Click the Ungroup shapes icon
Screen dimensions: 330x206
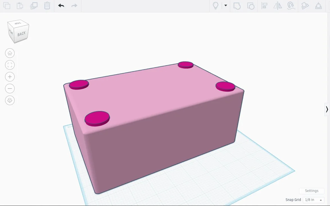[251, 6]
